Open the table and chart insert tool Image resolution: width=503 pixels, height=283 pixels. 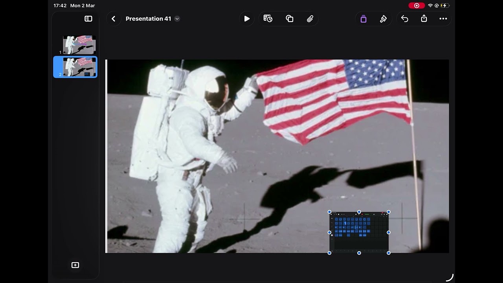268,18
